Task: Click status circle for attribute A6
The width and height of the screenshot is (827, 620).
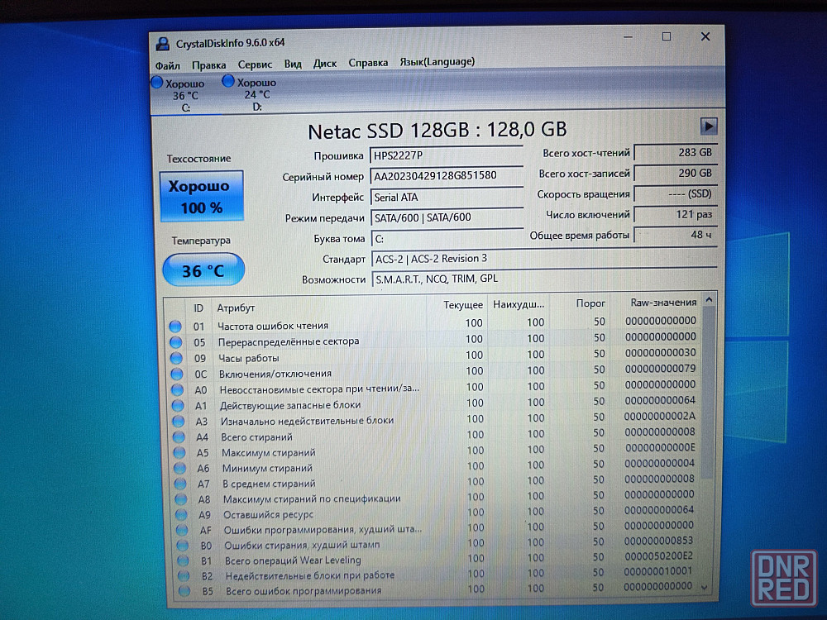Action: pyautogui.click(x=179, y=468)
